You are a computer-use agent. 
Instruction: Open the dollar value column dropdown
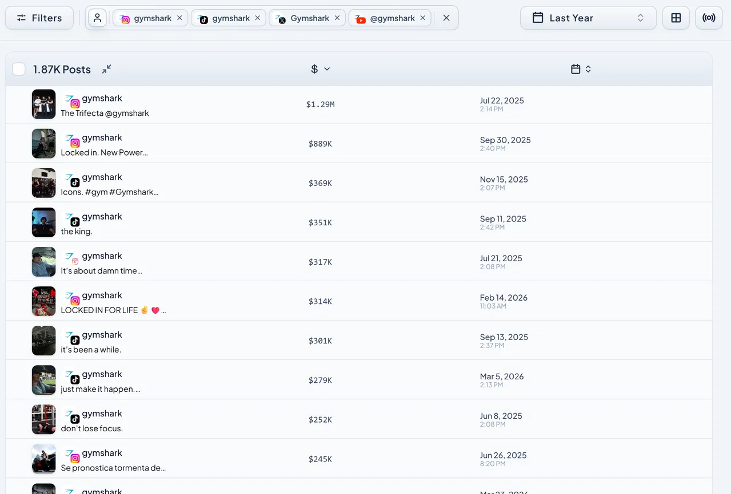(x=321, y=69)
